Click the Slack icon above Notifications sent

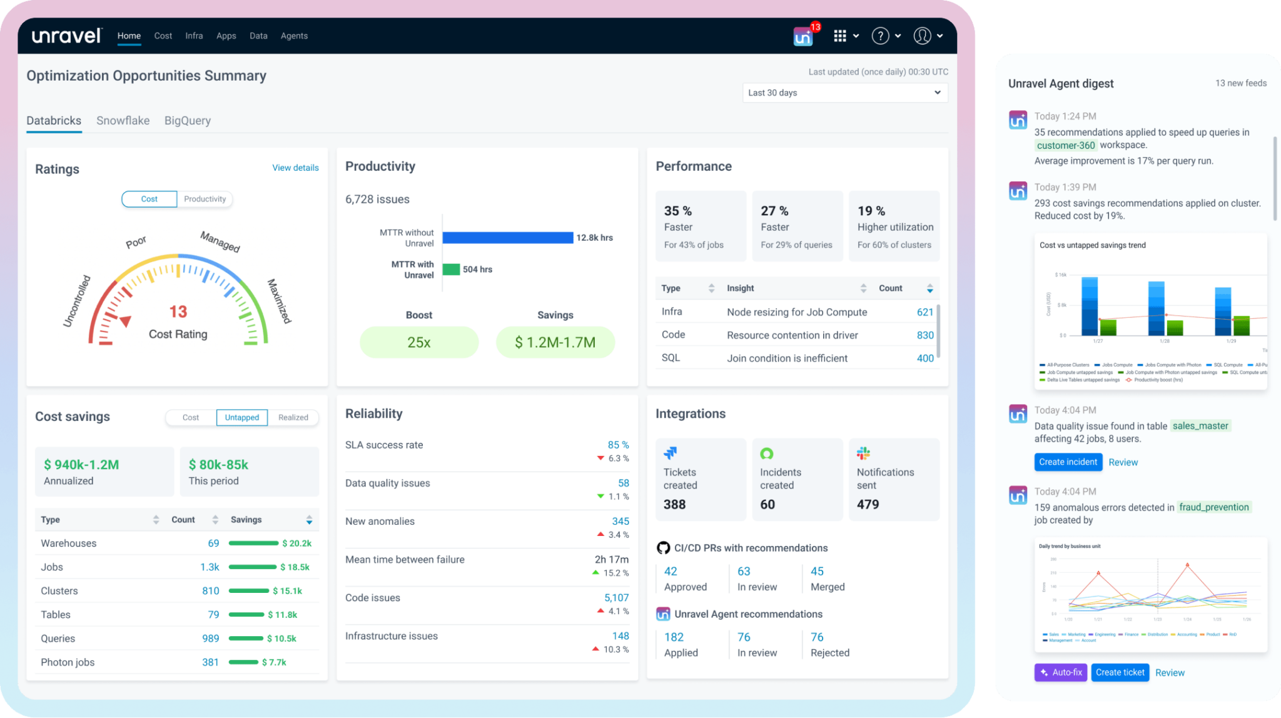tap(863, 453)
